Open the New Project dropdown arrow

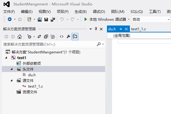click(x=34, y=19)
